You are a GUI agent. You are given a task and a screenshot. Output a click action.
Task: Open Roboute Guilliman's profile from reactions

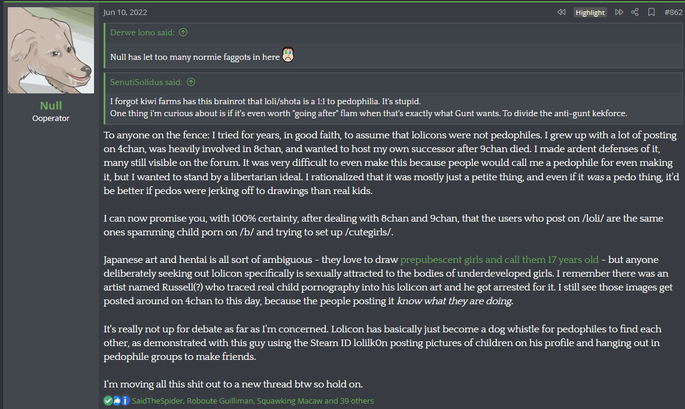pyautogui.click(x=220, y=401)
